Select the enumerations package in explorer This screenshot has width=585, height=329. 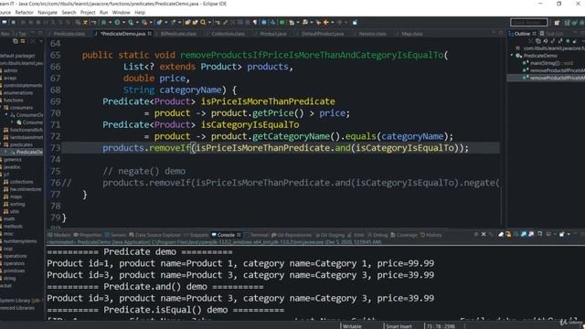click(18, 93)
